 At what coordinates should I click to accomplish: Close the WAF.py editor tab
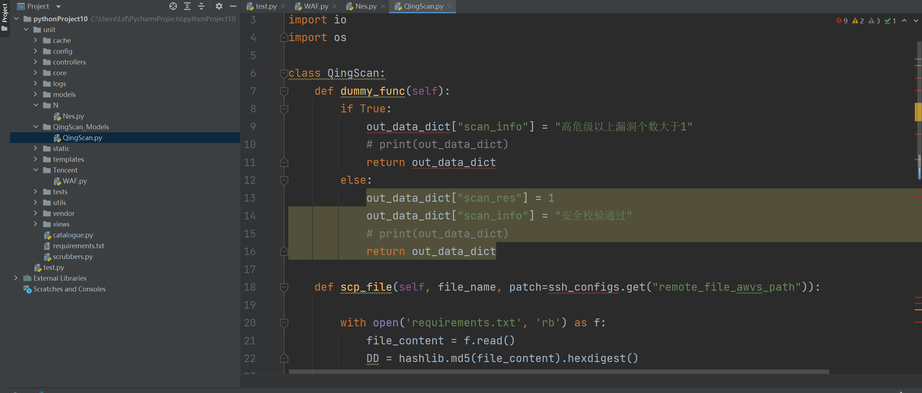(335, 6)
